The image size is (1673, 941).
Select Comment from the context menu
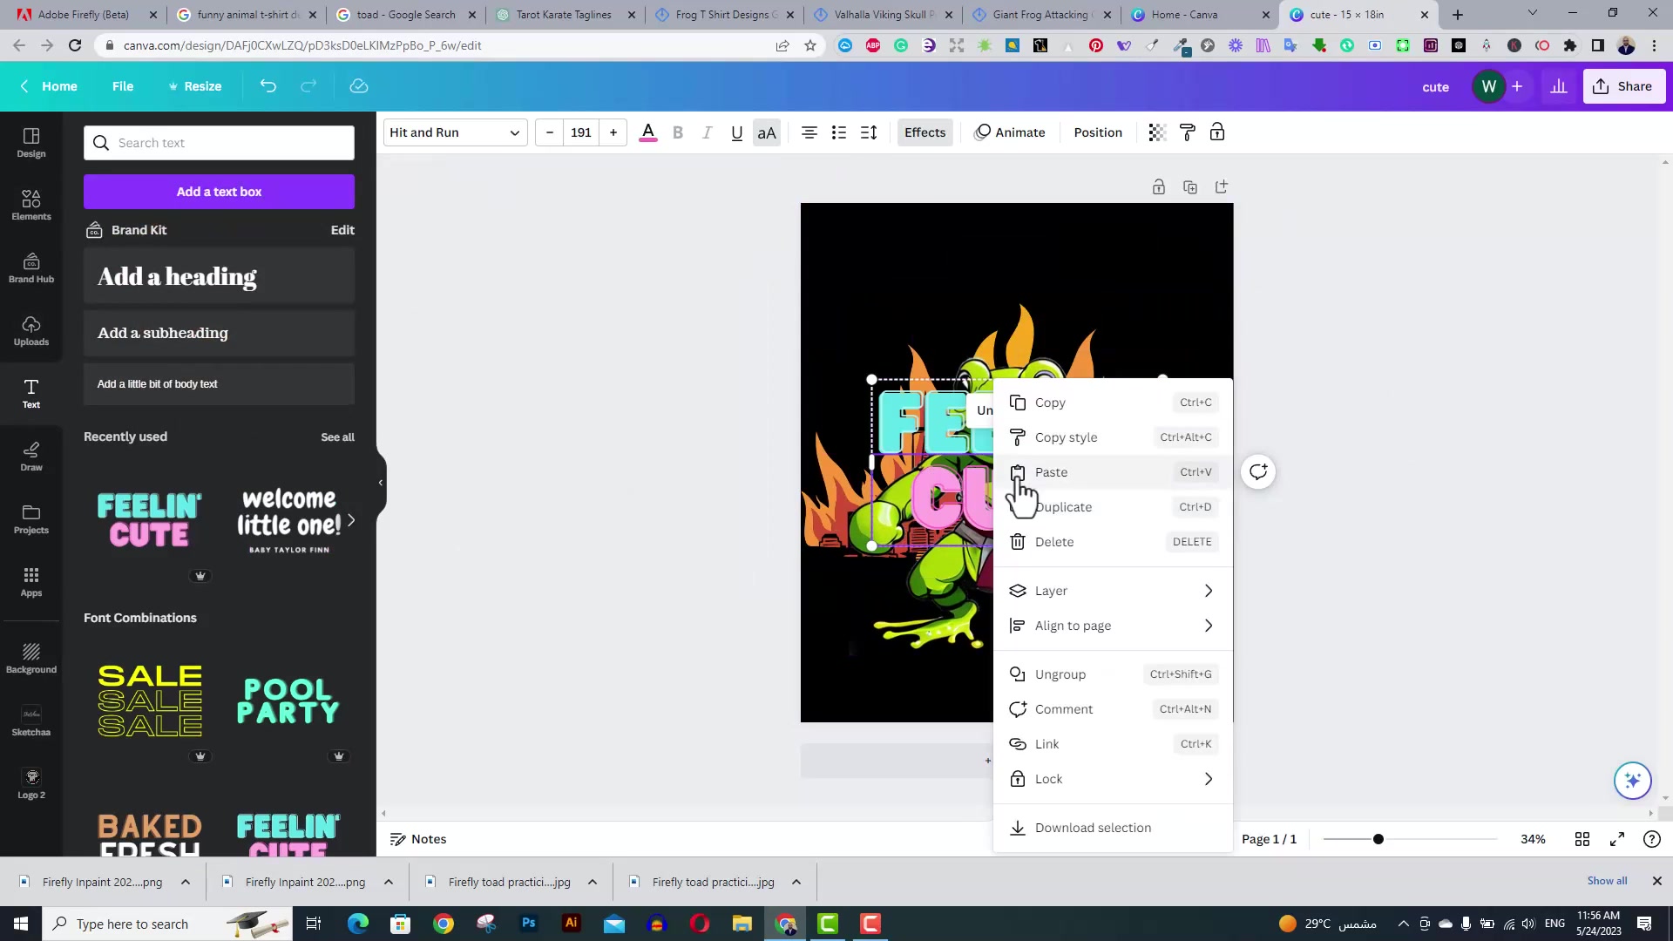(x=1113, y=709)
